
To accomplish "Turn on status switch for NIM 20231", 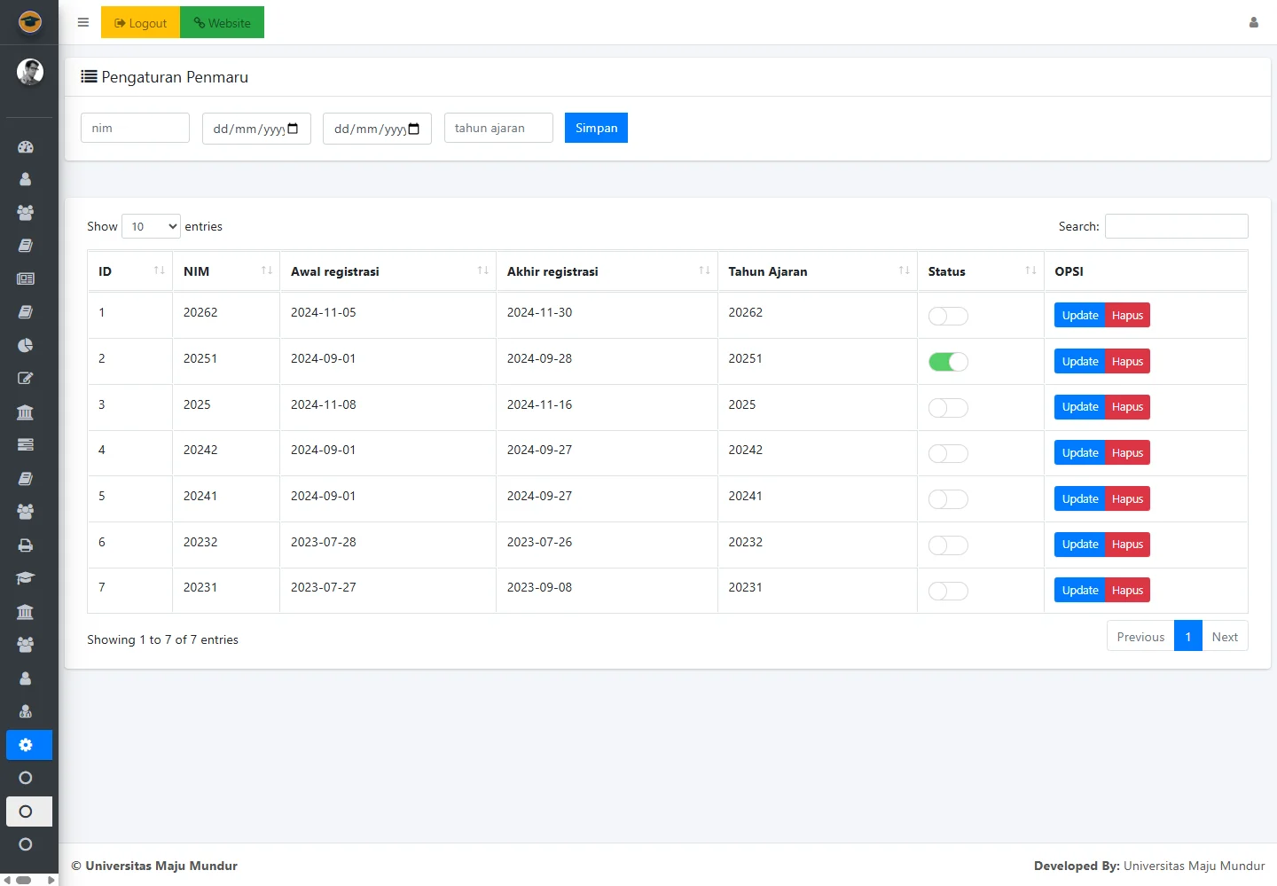I will click(x=948, y=591).
